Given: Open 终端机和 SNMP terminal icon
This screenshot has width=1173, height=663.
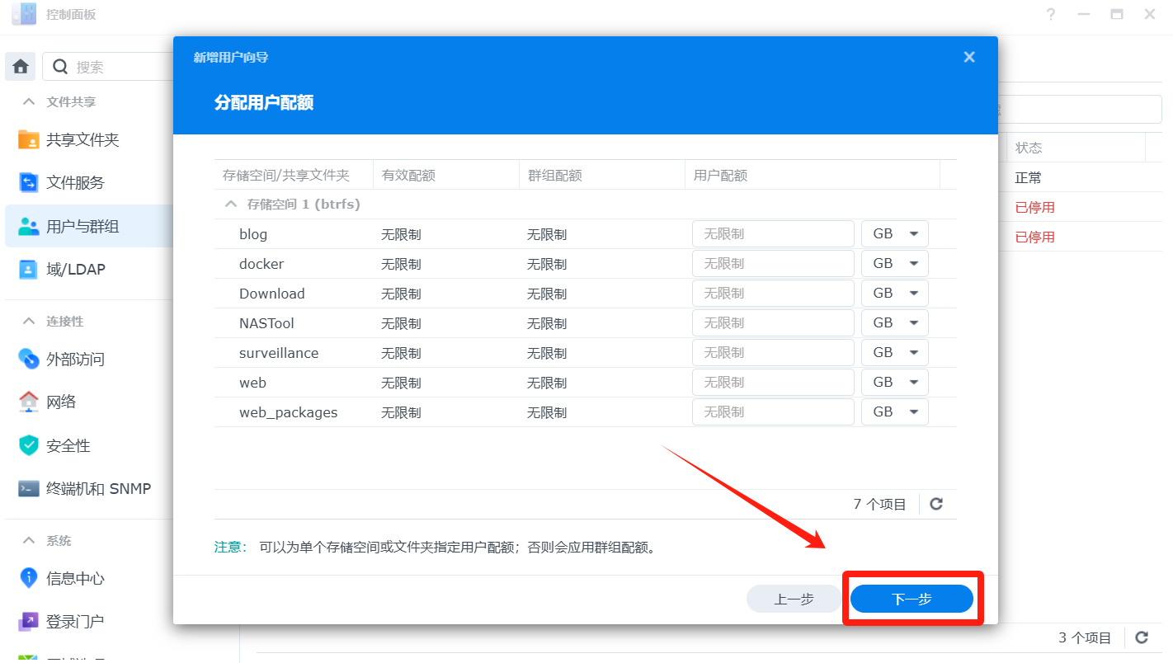Looking at the screenshot, I should coord(29,489).
